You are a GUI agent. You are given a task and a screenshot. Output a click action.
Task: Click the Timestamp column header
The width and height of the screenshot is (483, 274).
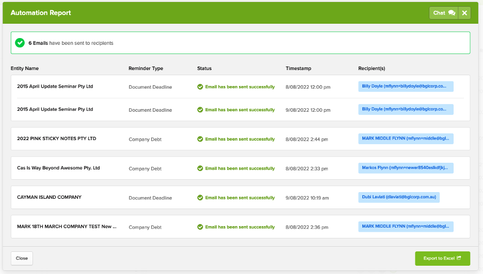point(298,68)
